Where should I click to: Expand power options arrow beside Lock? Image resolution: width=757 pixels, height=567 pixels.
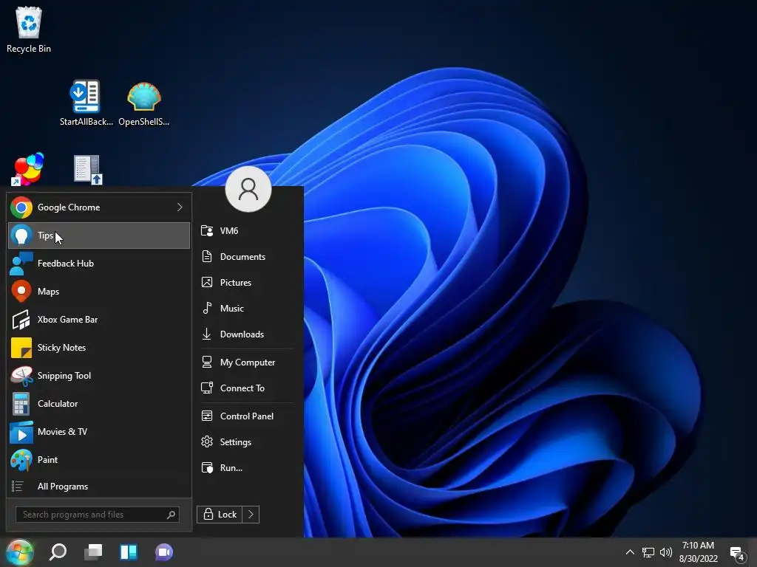251,515
